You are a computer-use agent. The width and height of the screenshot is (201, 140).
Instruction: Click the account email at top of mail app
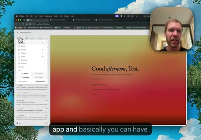(x=26, y=32)
